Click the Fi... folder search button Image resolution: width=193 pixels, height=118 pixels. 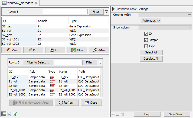[55, 50]
